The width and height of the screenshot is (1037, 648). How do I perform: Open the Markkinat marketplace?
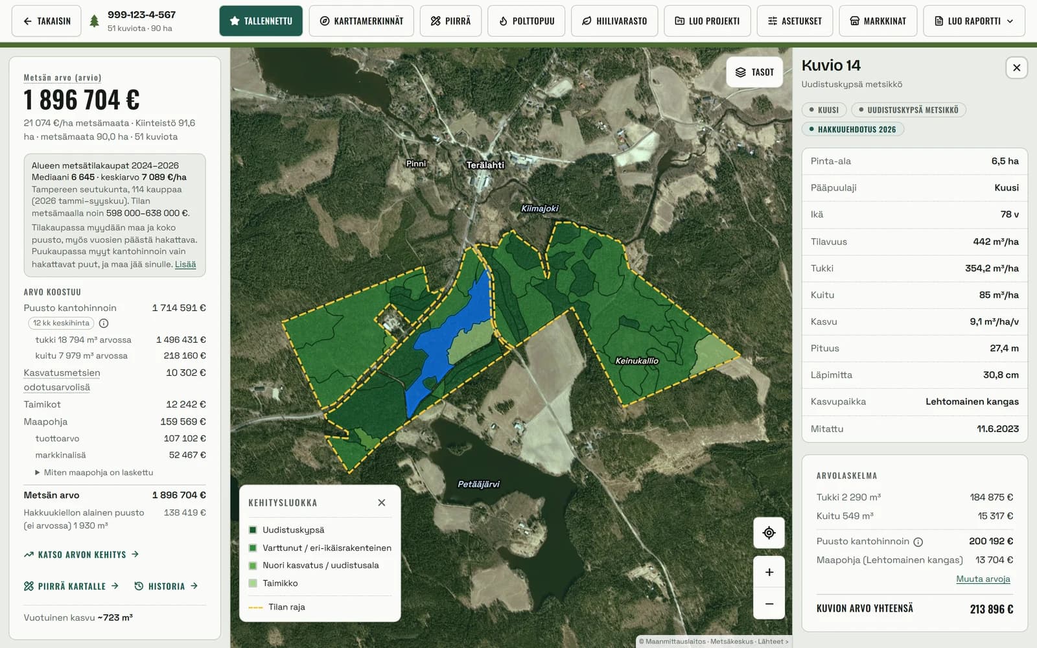[x=878, y=21]
